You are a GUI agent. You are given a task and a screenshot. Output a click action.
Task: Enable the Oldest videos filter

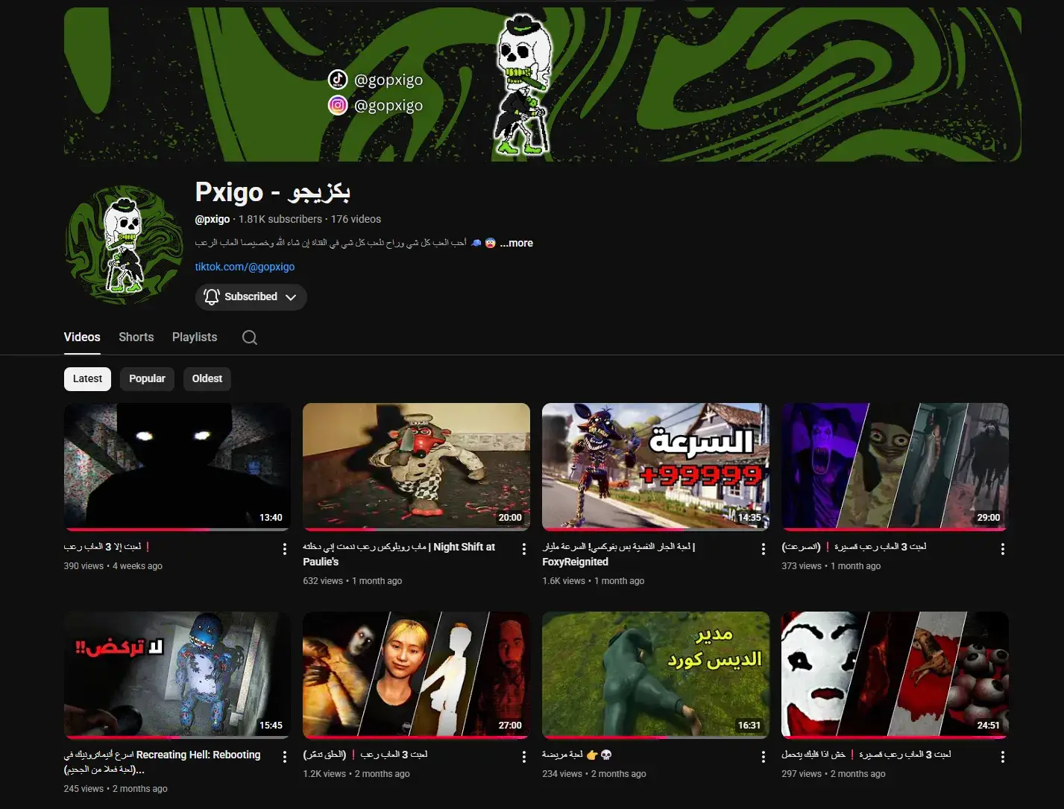(x=207, y=378)
